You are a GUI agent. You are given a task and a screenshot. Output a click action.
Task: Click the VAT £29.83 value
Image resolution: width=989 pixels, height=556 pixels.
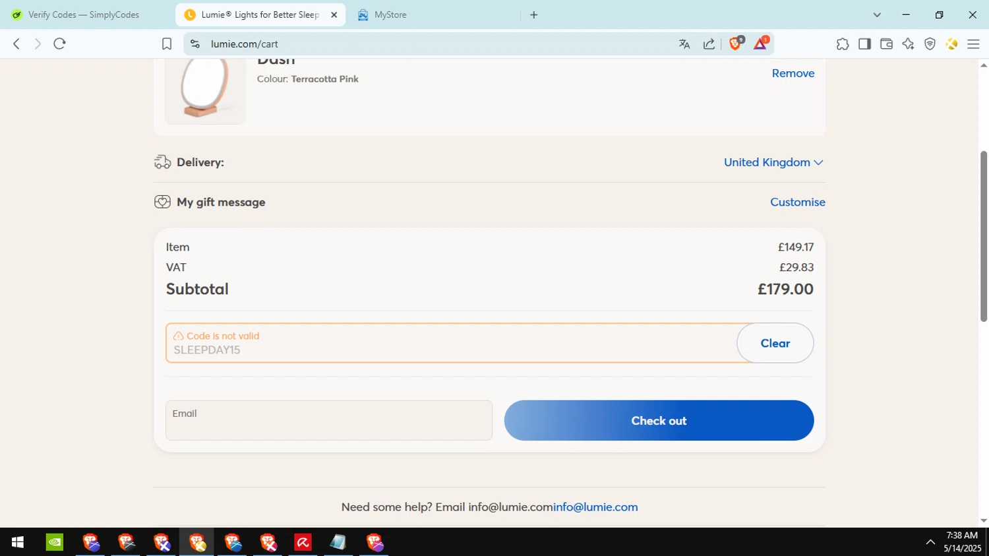796,267
